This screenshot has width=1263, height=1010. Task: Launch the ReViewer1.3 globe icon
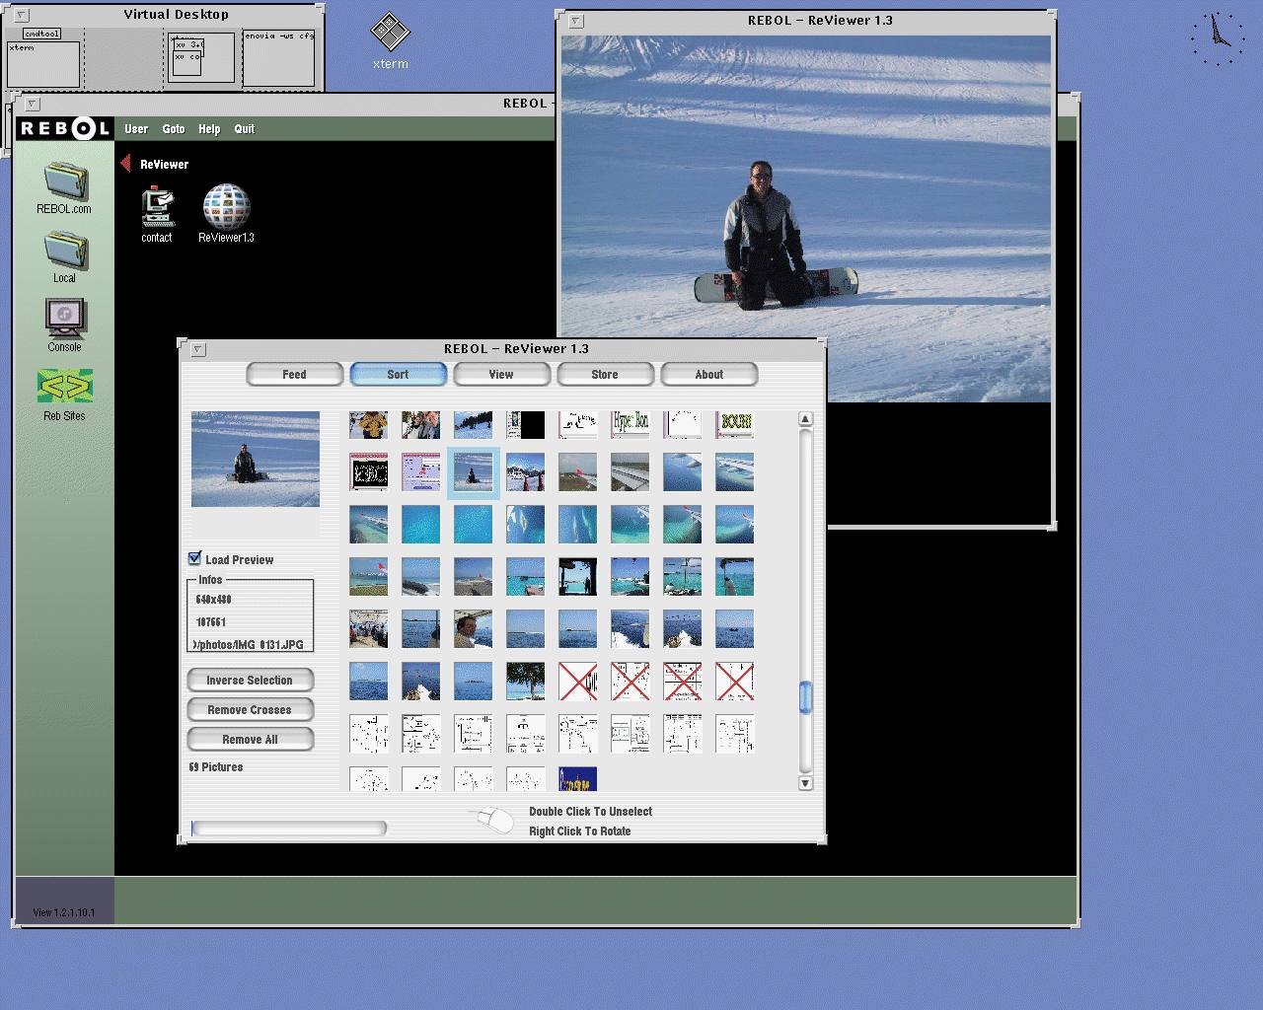pos(226,206)
